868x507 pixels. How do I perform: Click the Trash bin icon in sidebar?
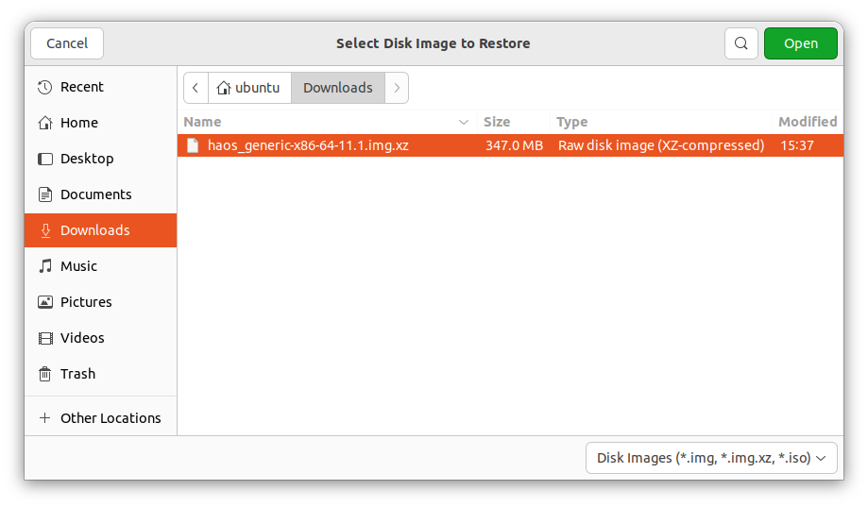tap(44, 374)
